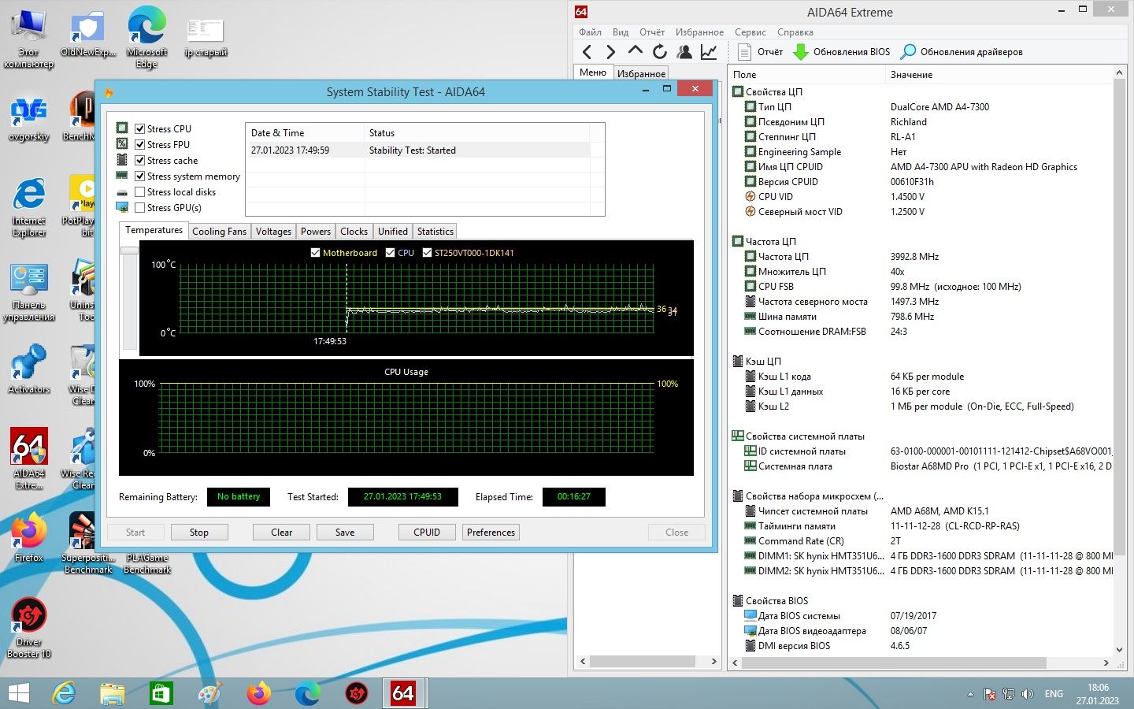Disable the Stress FPU checkbox

coord(139,145)
